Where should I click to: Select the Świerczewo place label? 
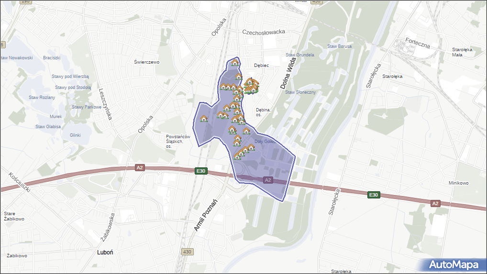tap(147, 62)
